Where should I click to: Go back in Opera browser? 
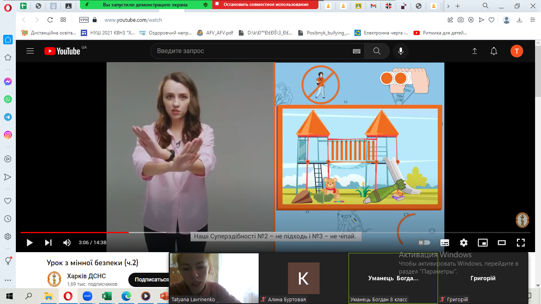pyautogui.click(x=24, y=20)
